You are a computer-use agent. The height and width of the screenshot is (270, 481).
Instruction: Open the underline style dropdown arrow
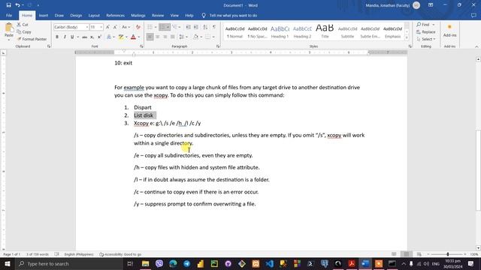click(78, 37)
